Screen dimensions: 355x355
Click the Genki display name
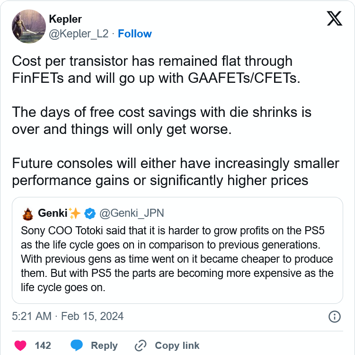(53, 213)
